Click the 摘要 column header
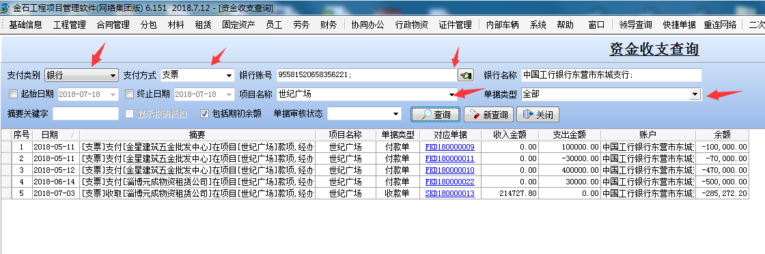 point(197,135)
